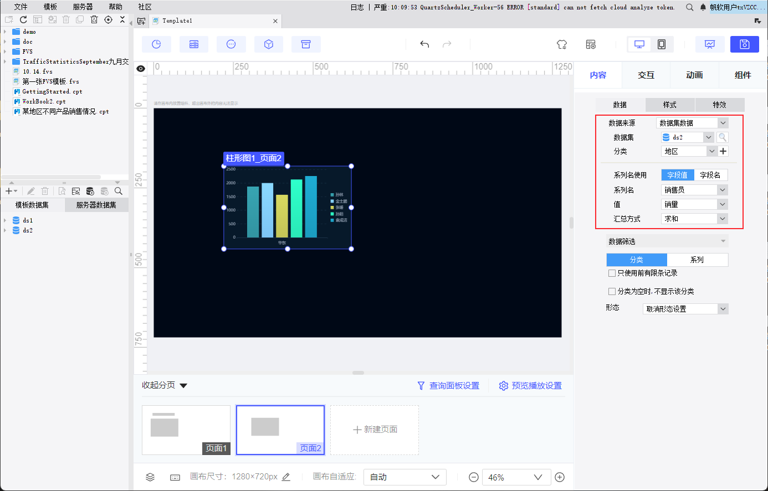This screenshot has width=768, height=491.
Task: Open the 模板 menu
Action: (x=50, y=7)
